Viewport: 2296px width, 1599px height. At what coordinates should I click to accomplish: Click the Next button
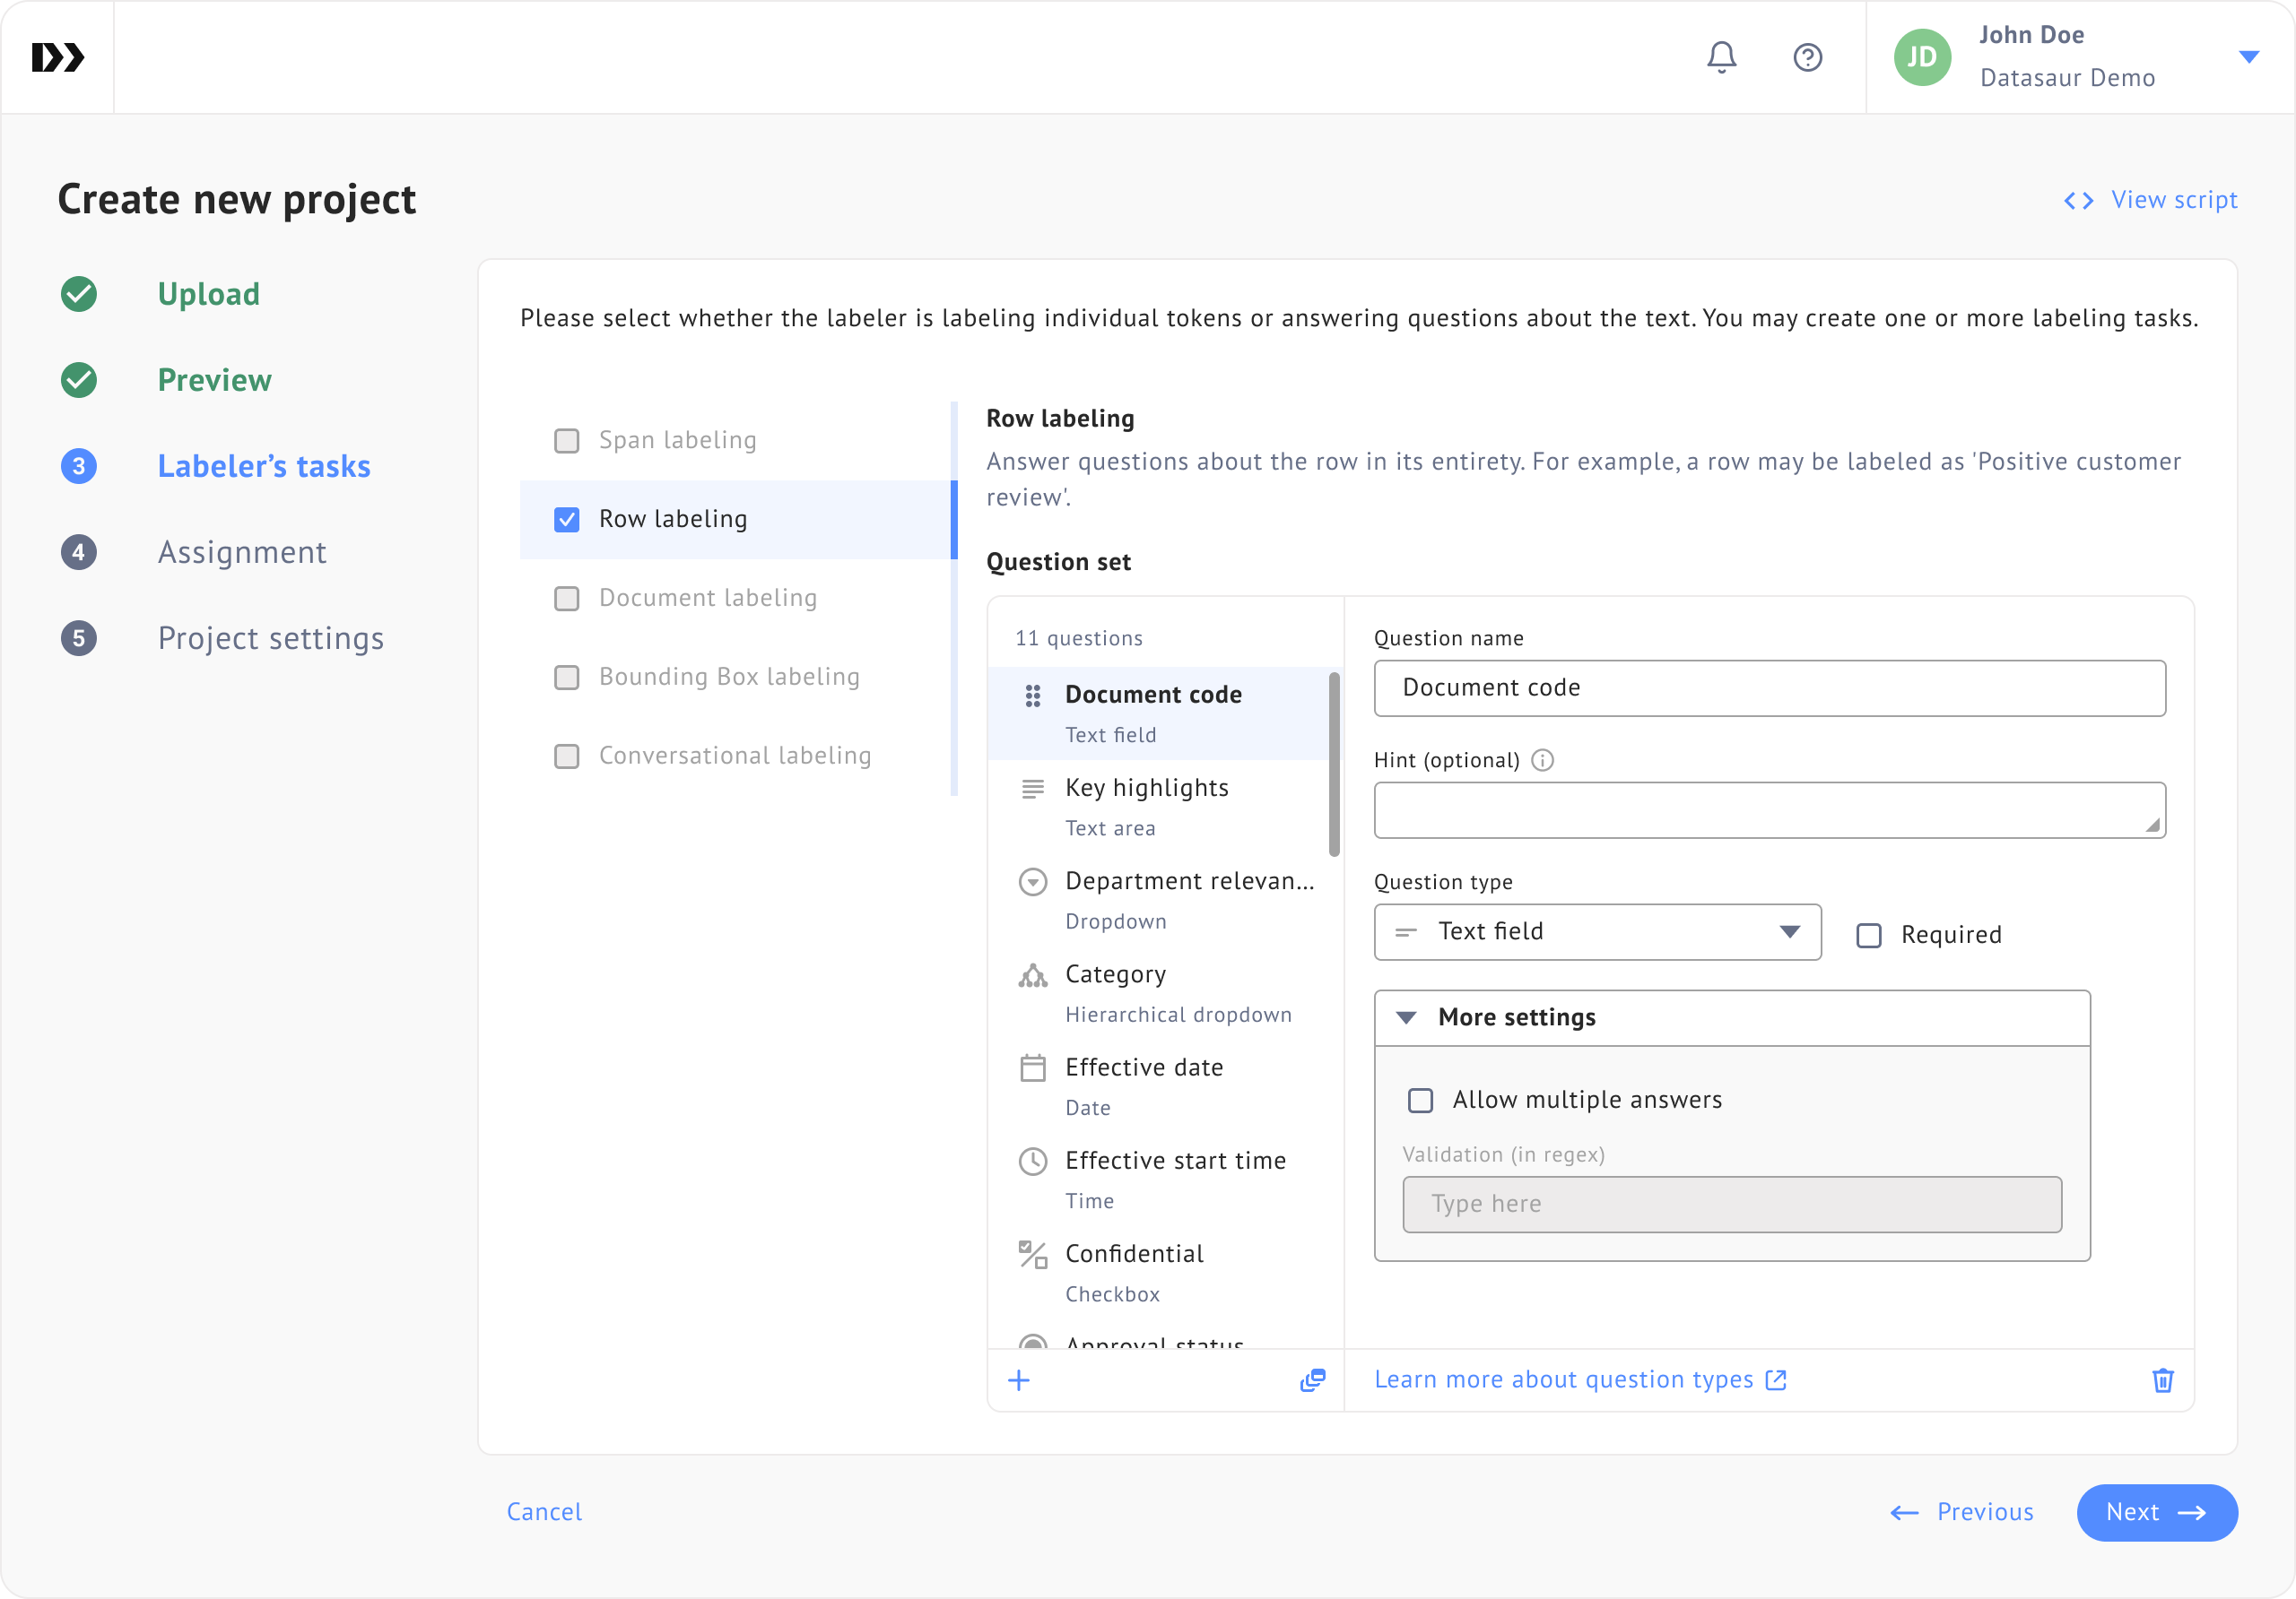(x=2156, y=1512)
